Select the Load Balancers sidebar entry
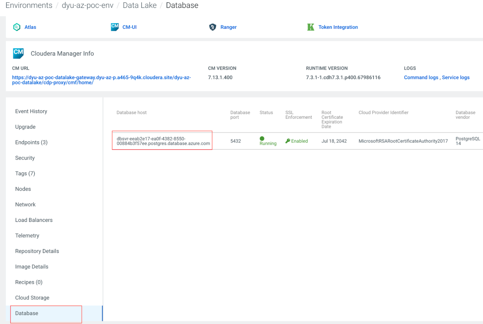The width and height of the screenshot is (483, 324). tap(34, 220)
